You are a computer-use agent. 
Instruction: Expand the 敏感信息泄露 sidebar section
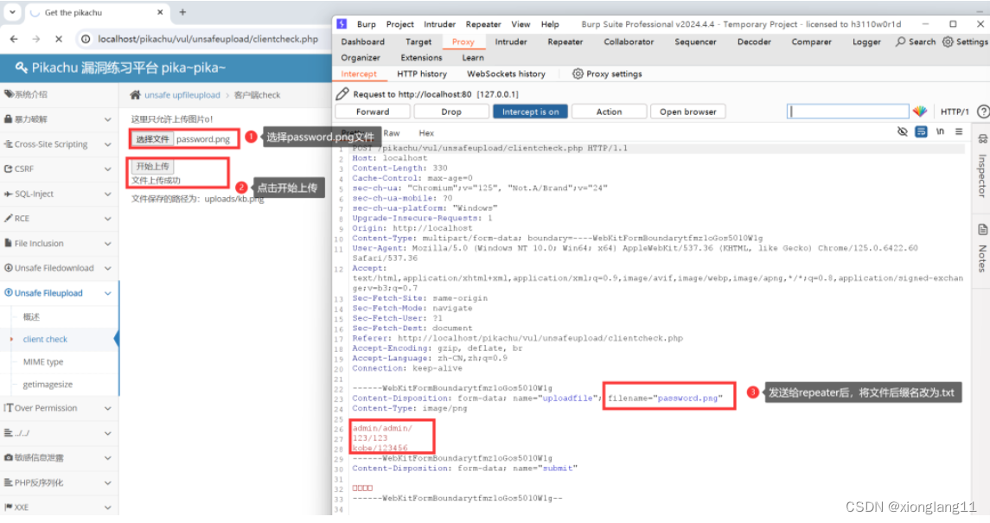[59, 457]
